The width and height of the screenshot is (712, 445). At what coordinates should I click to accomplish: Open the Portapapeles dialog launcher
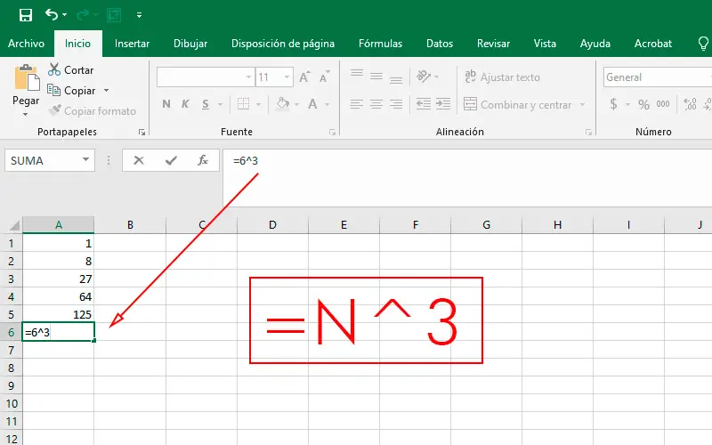[142, 132]
